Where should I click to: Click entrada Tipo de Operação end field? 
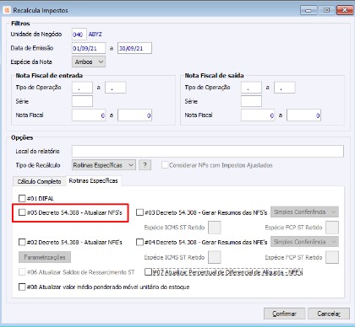click(116, 88)
